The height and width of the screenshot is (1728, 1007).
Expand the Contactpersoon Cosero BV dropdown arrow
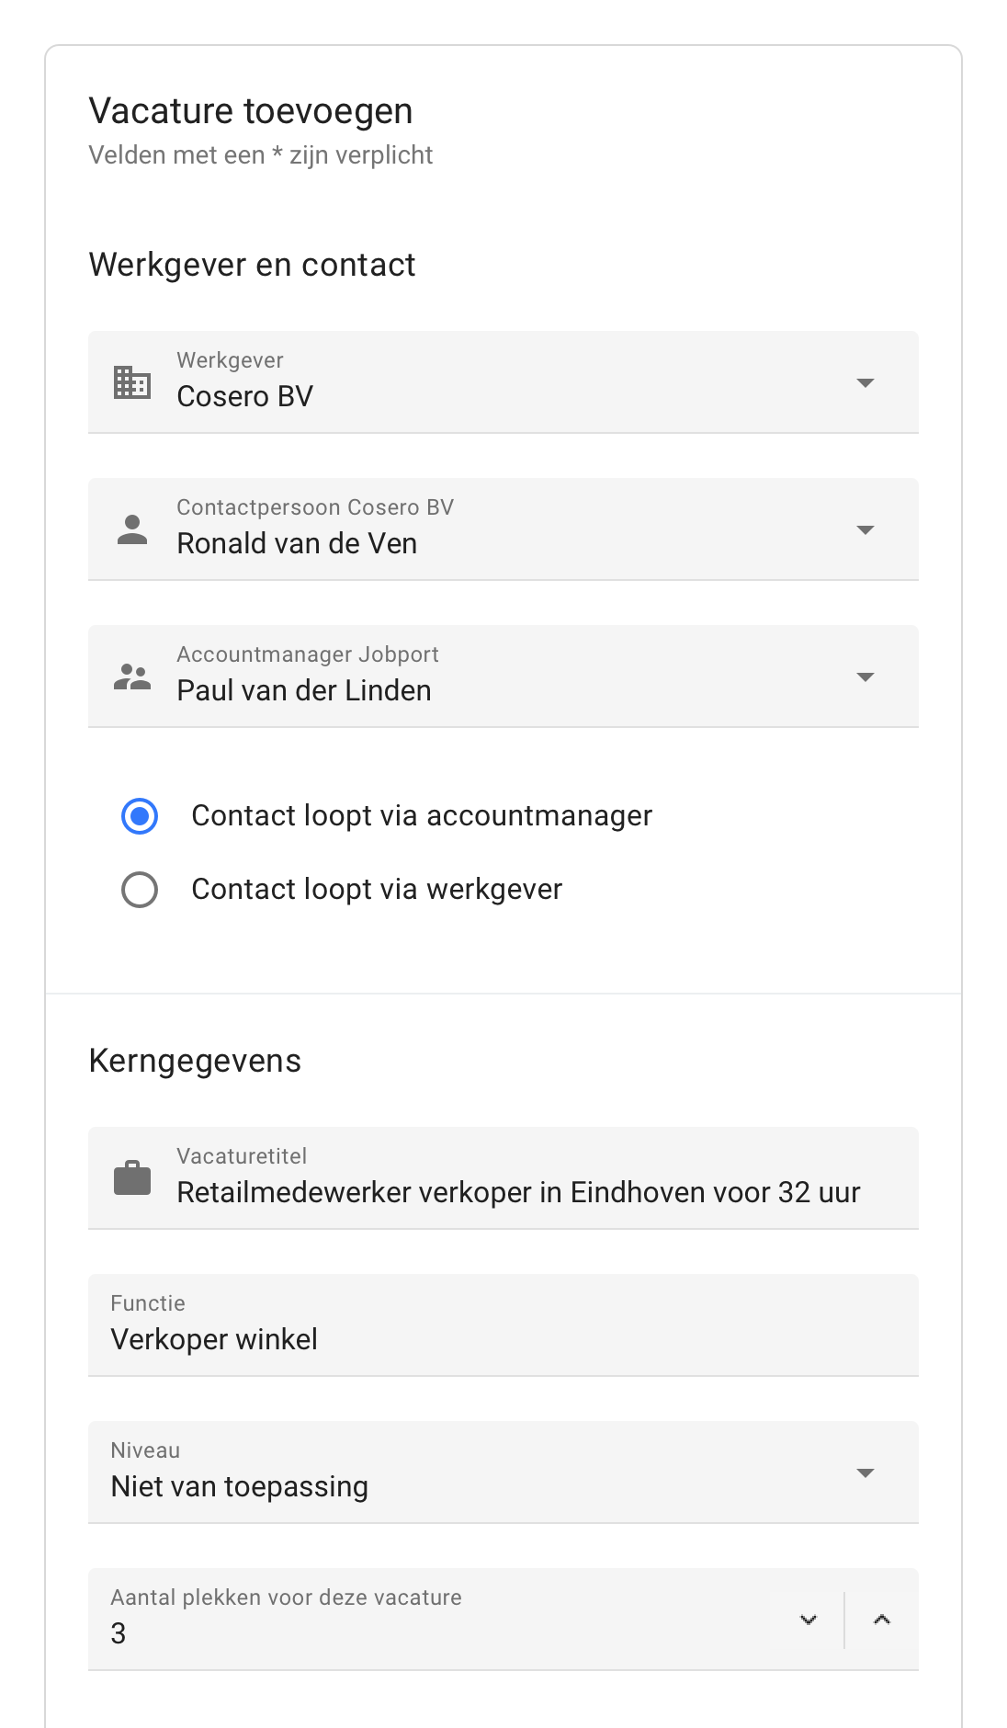coord(865,529)
